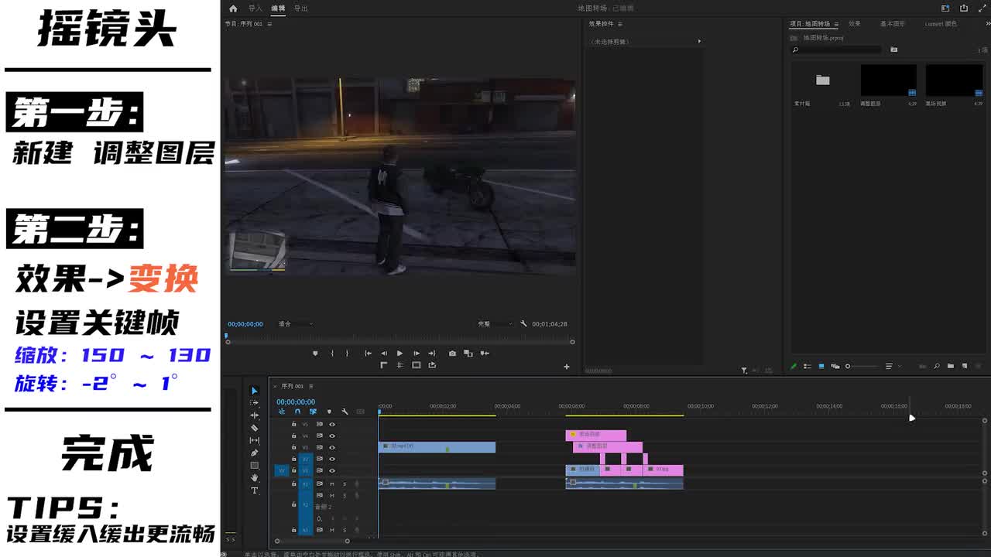Viewport: 991px width, 557px height.
Task: Toggle visibility eye of track V5
Action: tap(332, 425)
